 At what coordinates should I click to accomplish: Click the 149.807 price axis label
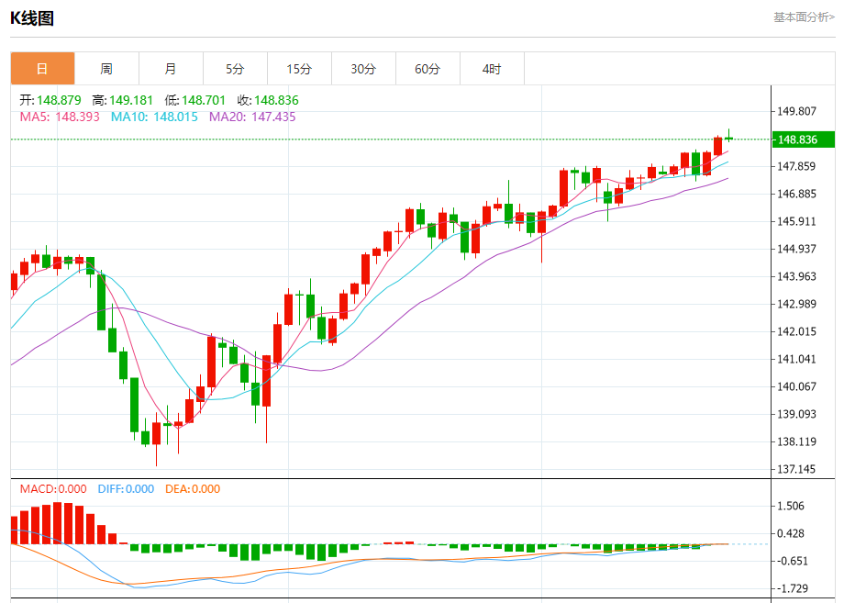tap(796, 111)
